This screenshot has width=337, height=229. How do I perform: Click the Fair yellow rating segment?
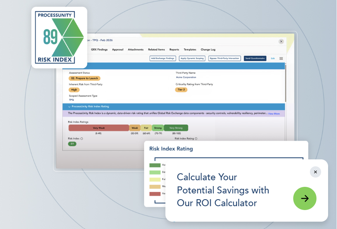[146, 128]
